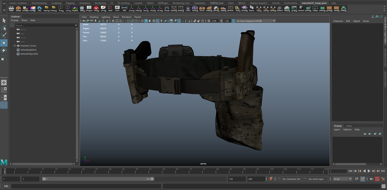
Task: Open the viewport Shading menu
Action: point(94,17)
